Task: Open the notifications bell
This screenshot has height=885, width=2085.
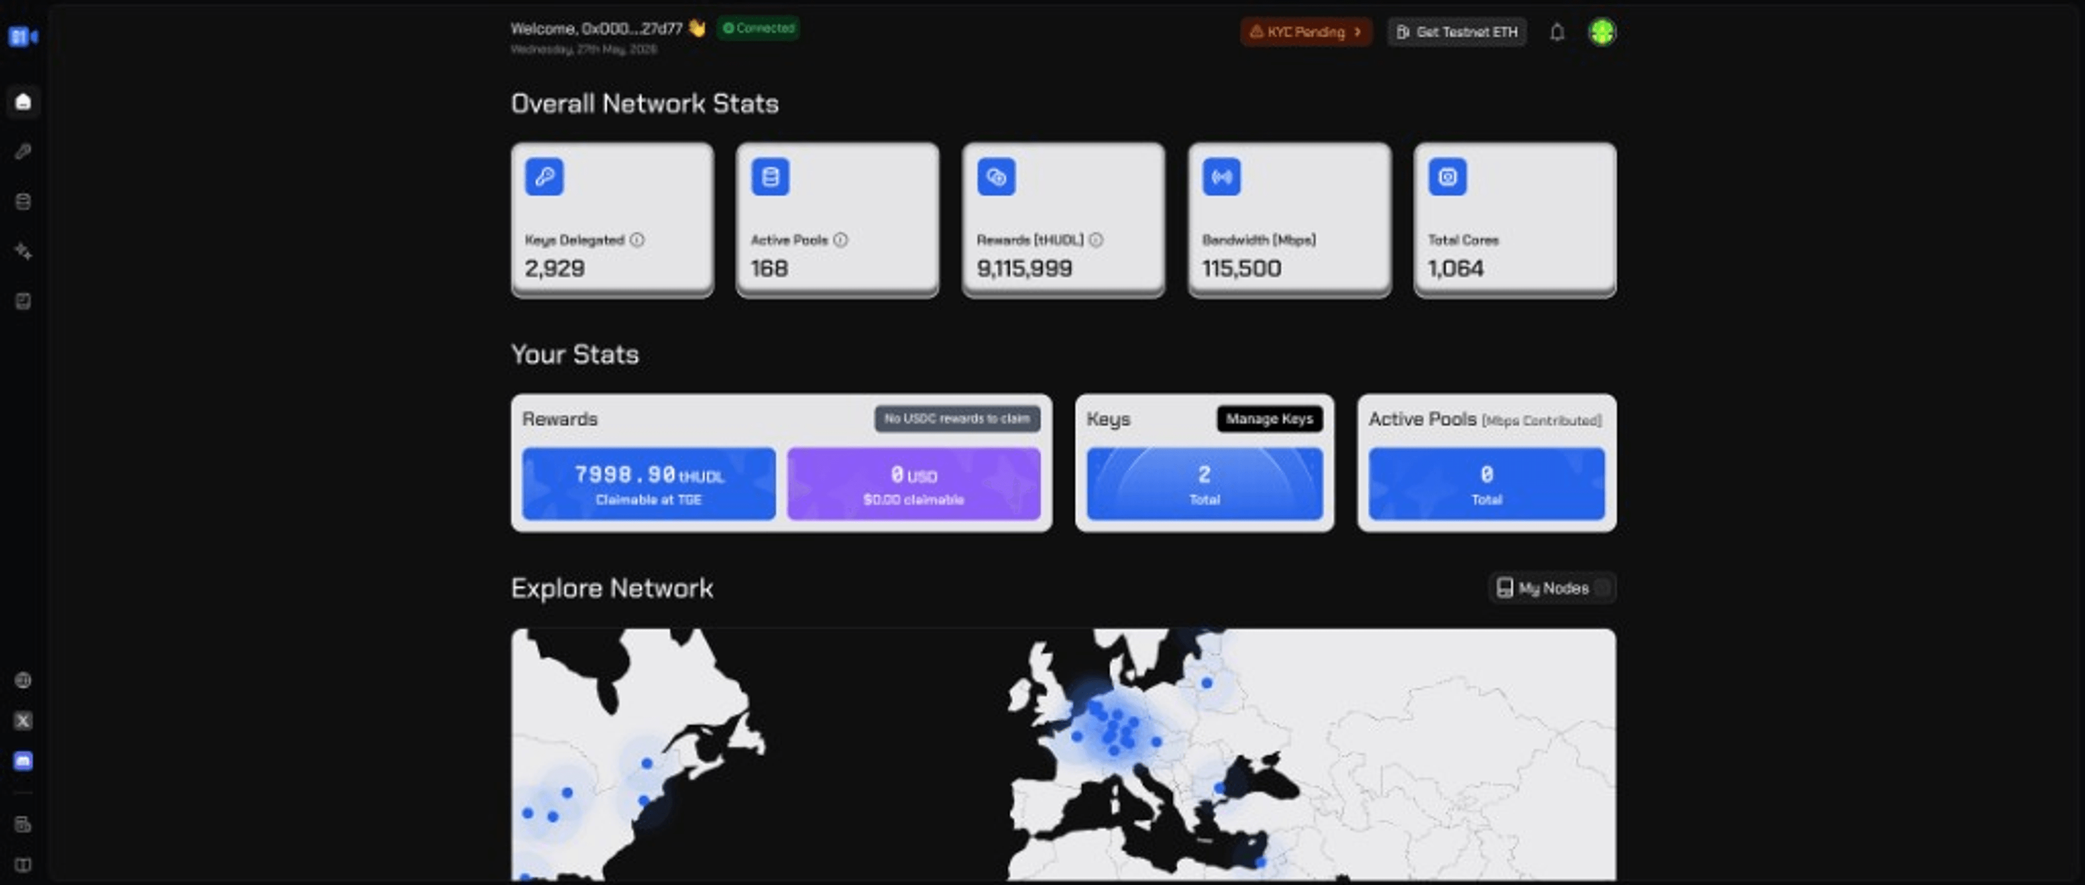Action: point(1557,33)
